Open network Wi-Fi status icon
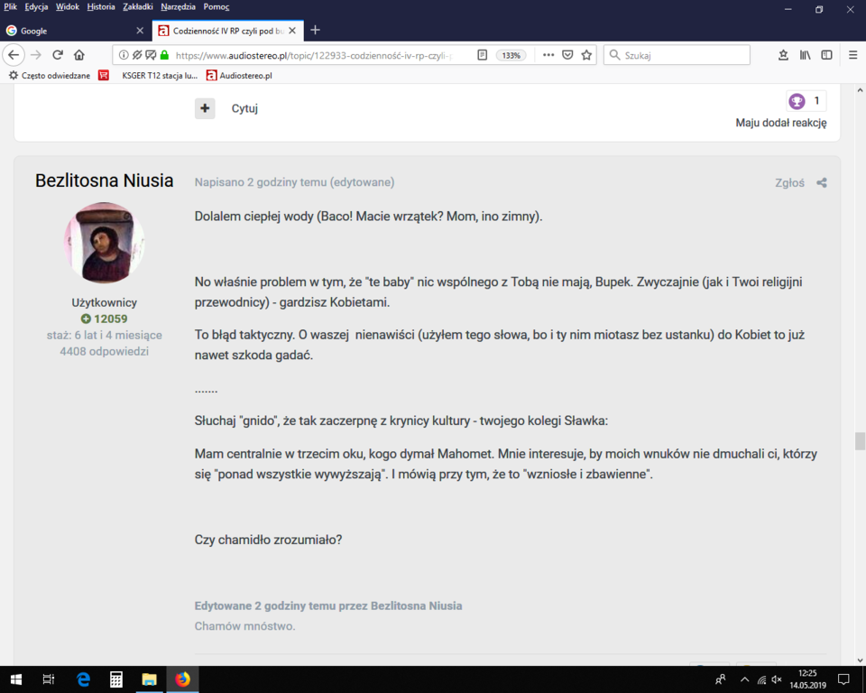Viewport: 866px width, 693px height. tap(761, 679)
